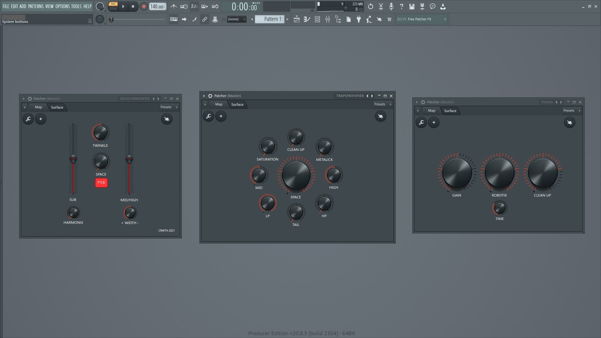This screenshot has width=601, height=338.
Task: Open TRAPSYNTHIFIER wrench settings icon
Action: pos(208,116)
